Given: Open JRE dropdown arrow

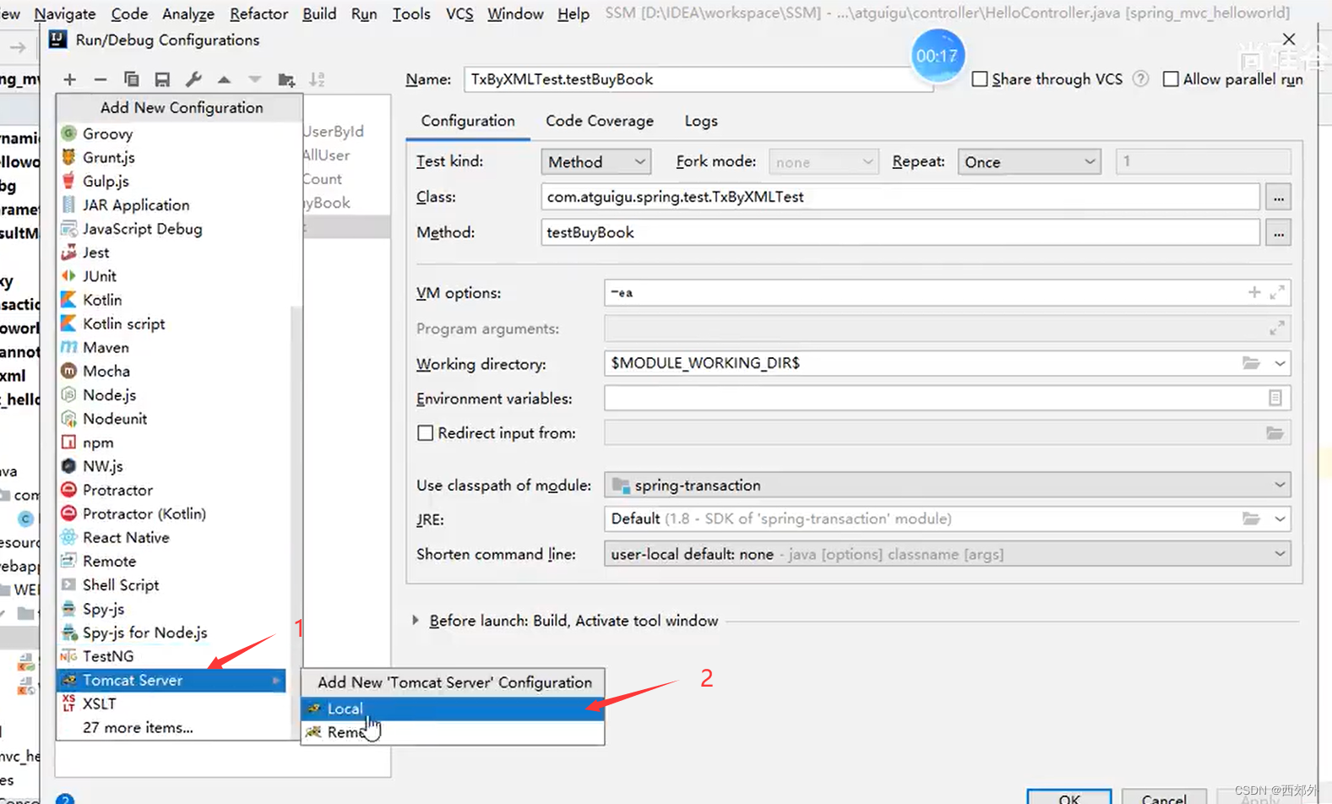Looking at the screenshot, I should tap(1280, 519).
